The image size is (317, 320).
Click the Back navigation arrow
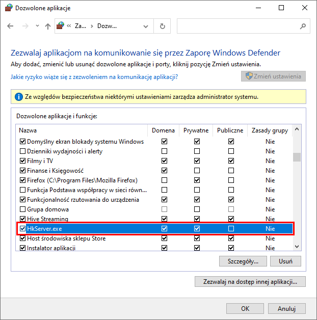[x=11, y=26]
